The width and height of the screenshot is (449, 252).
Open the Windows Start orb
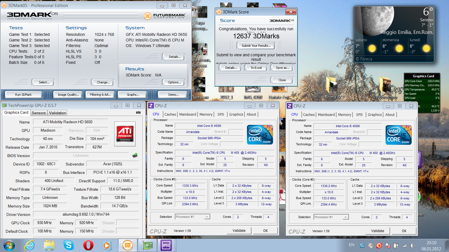click(9, 246)
